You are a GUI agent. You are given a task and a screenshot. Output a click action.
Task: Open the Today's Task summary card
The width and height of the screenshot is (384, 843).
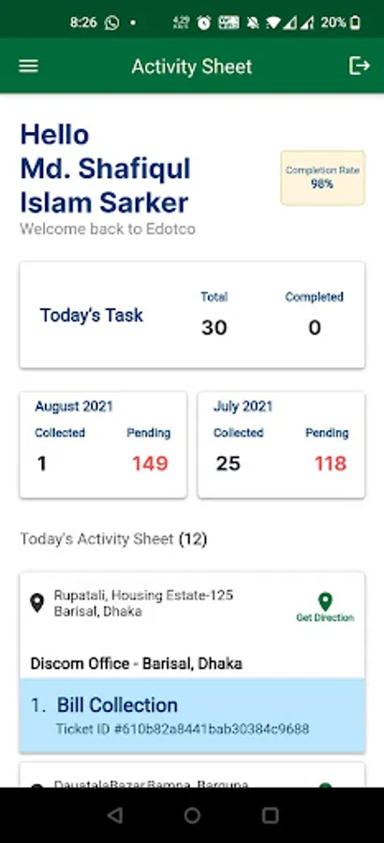click(192, 315)
